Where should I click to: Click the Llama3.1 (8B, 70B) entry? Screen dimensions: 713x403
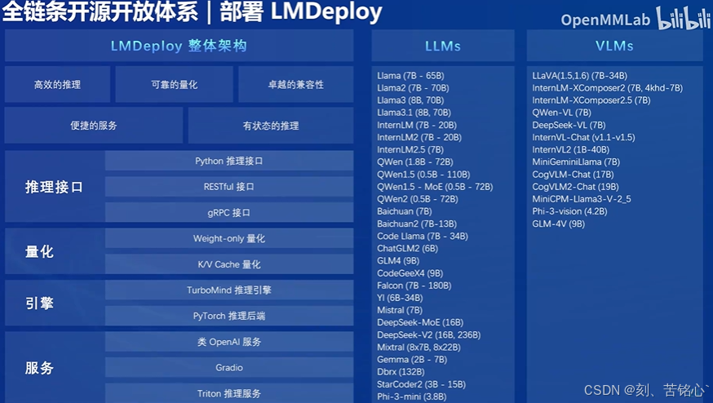click(x=414, y=113)
